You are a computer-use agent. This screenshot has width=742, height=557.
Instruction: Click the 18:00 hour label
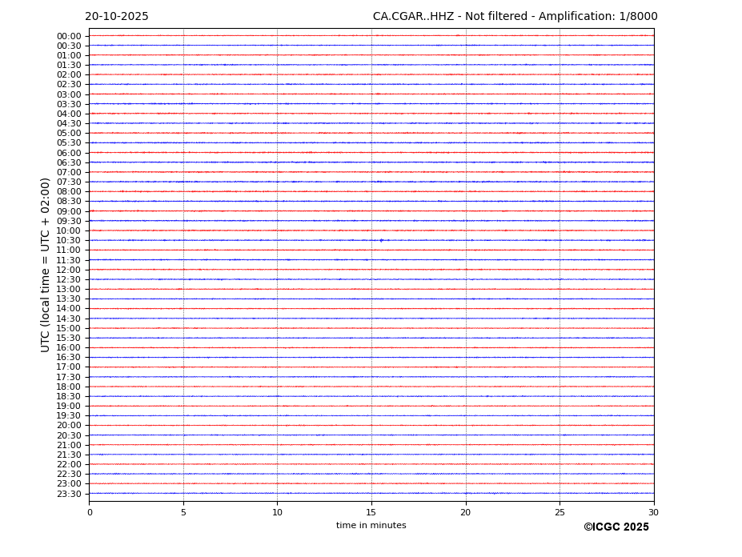coord(69,387)
